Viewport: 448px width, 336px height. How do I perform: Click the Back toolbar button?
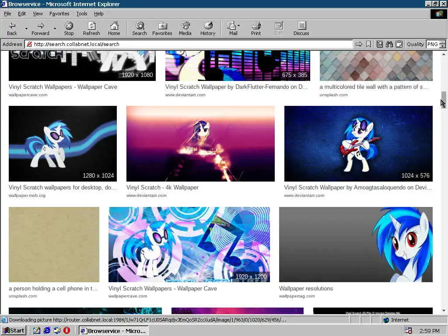click(12, 28)
